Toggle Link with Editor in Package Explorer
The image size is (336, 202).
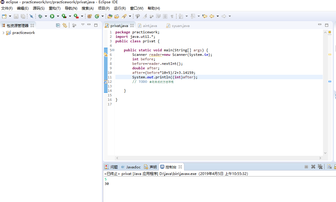click(x=64, y=26)
